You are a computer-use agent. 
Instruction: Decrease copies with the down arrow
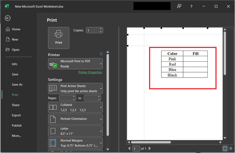101,32
